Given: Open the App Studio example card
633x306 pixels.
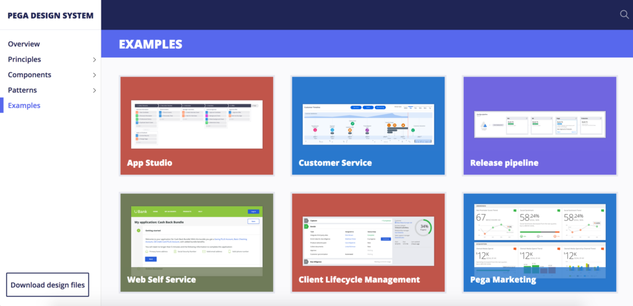Looking at the screenshot, I should pos(197,126).
